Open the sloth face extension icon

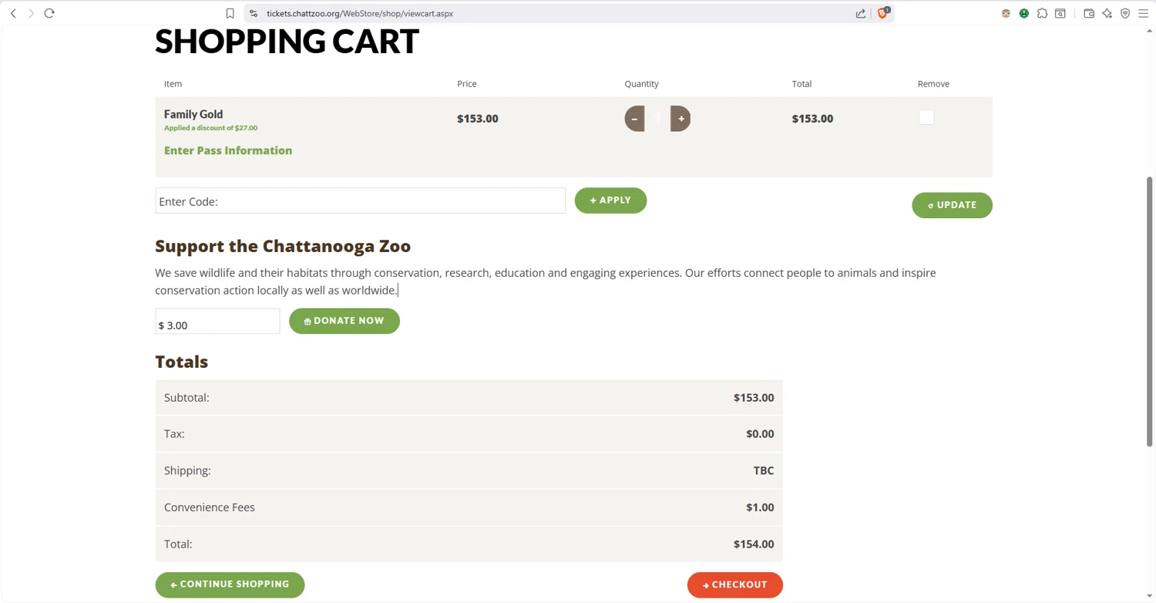[x=1006, y=13]
